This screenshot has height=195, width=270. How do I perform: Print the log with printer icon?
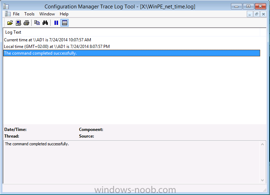click(26, 23)
